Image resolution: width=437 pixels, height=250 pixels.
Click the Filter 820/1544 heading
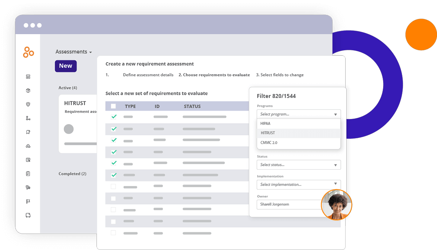tap(276, 96)
